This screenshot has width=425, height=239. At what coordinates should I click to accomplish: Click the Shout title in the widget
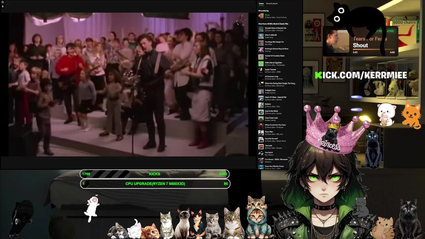[x=360, y=45]
